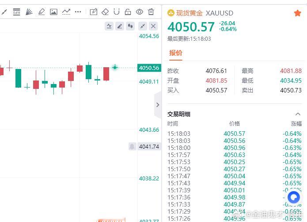307x222 pixels.
Task: Click the 时间 column header
Action: pyautogui.click(x=173, y=124)
